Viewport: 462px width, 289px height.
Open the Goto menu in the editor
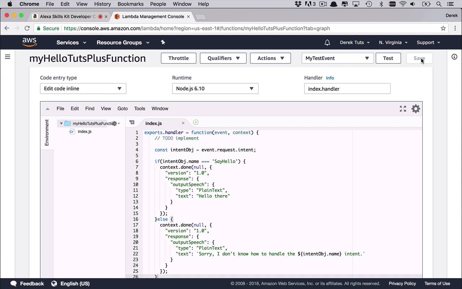(122, 109)
